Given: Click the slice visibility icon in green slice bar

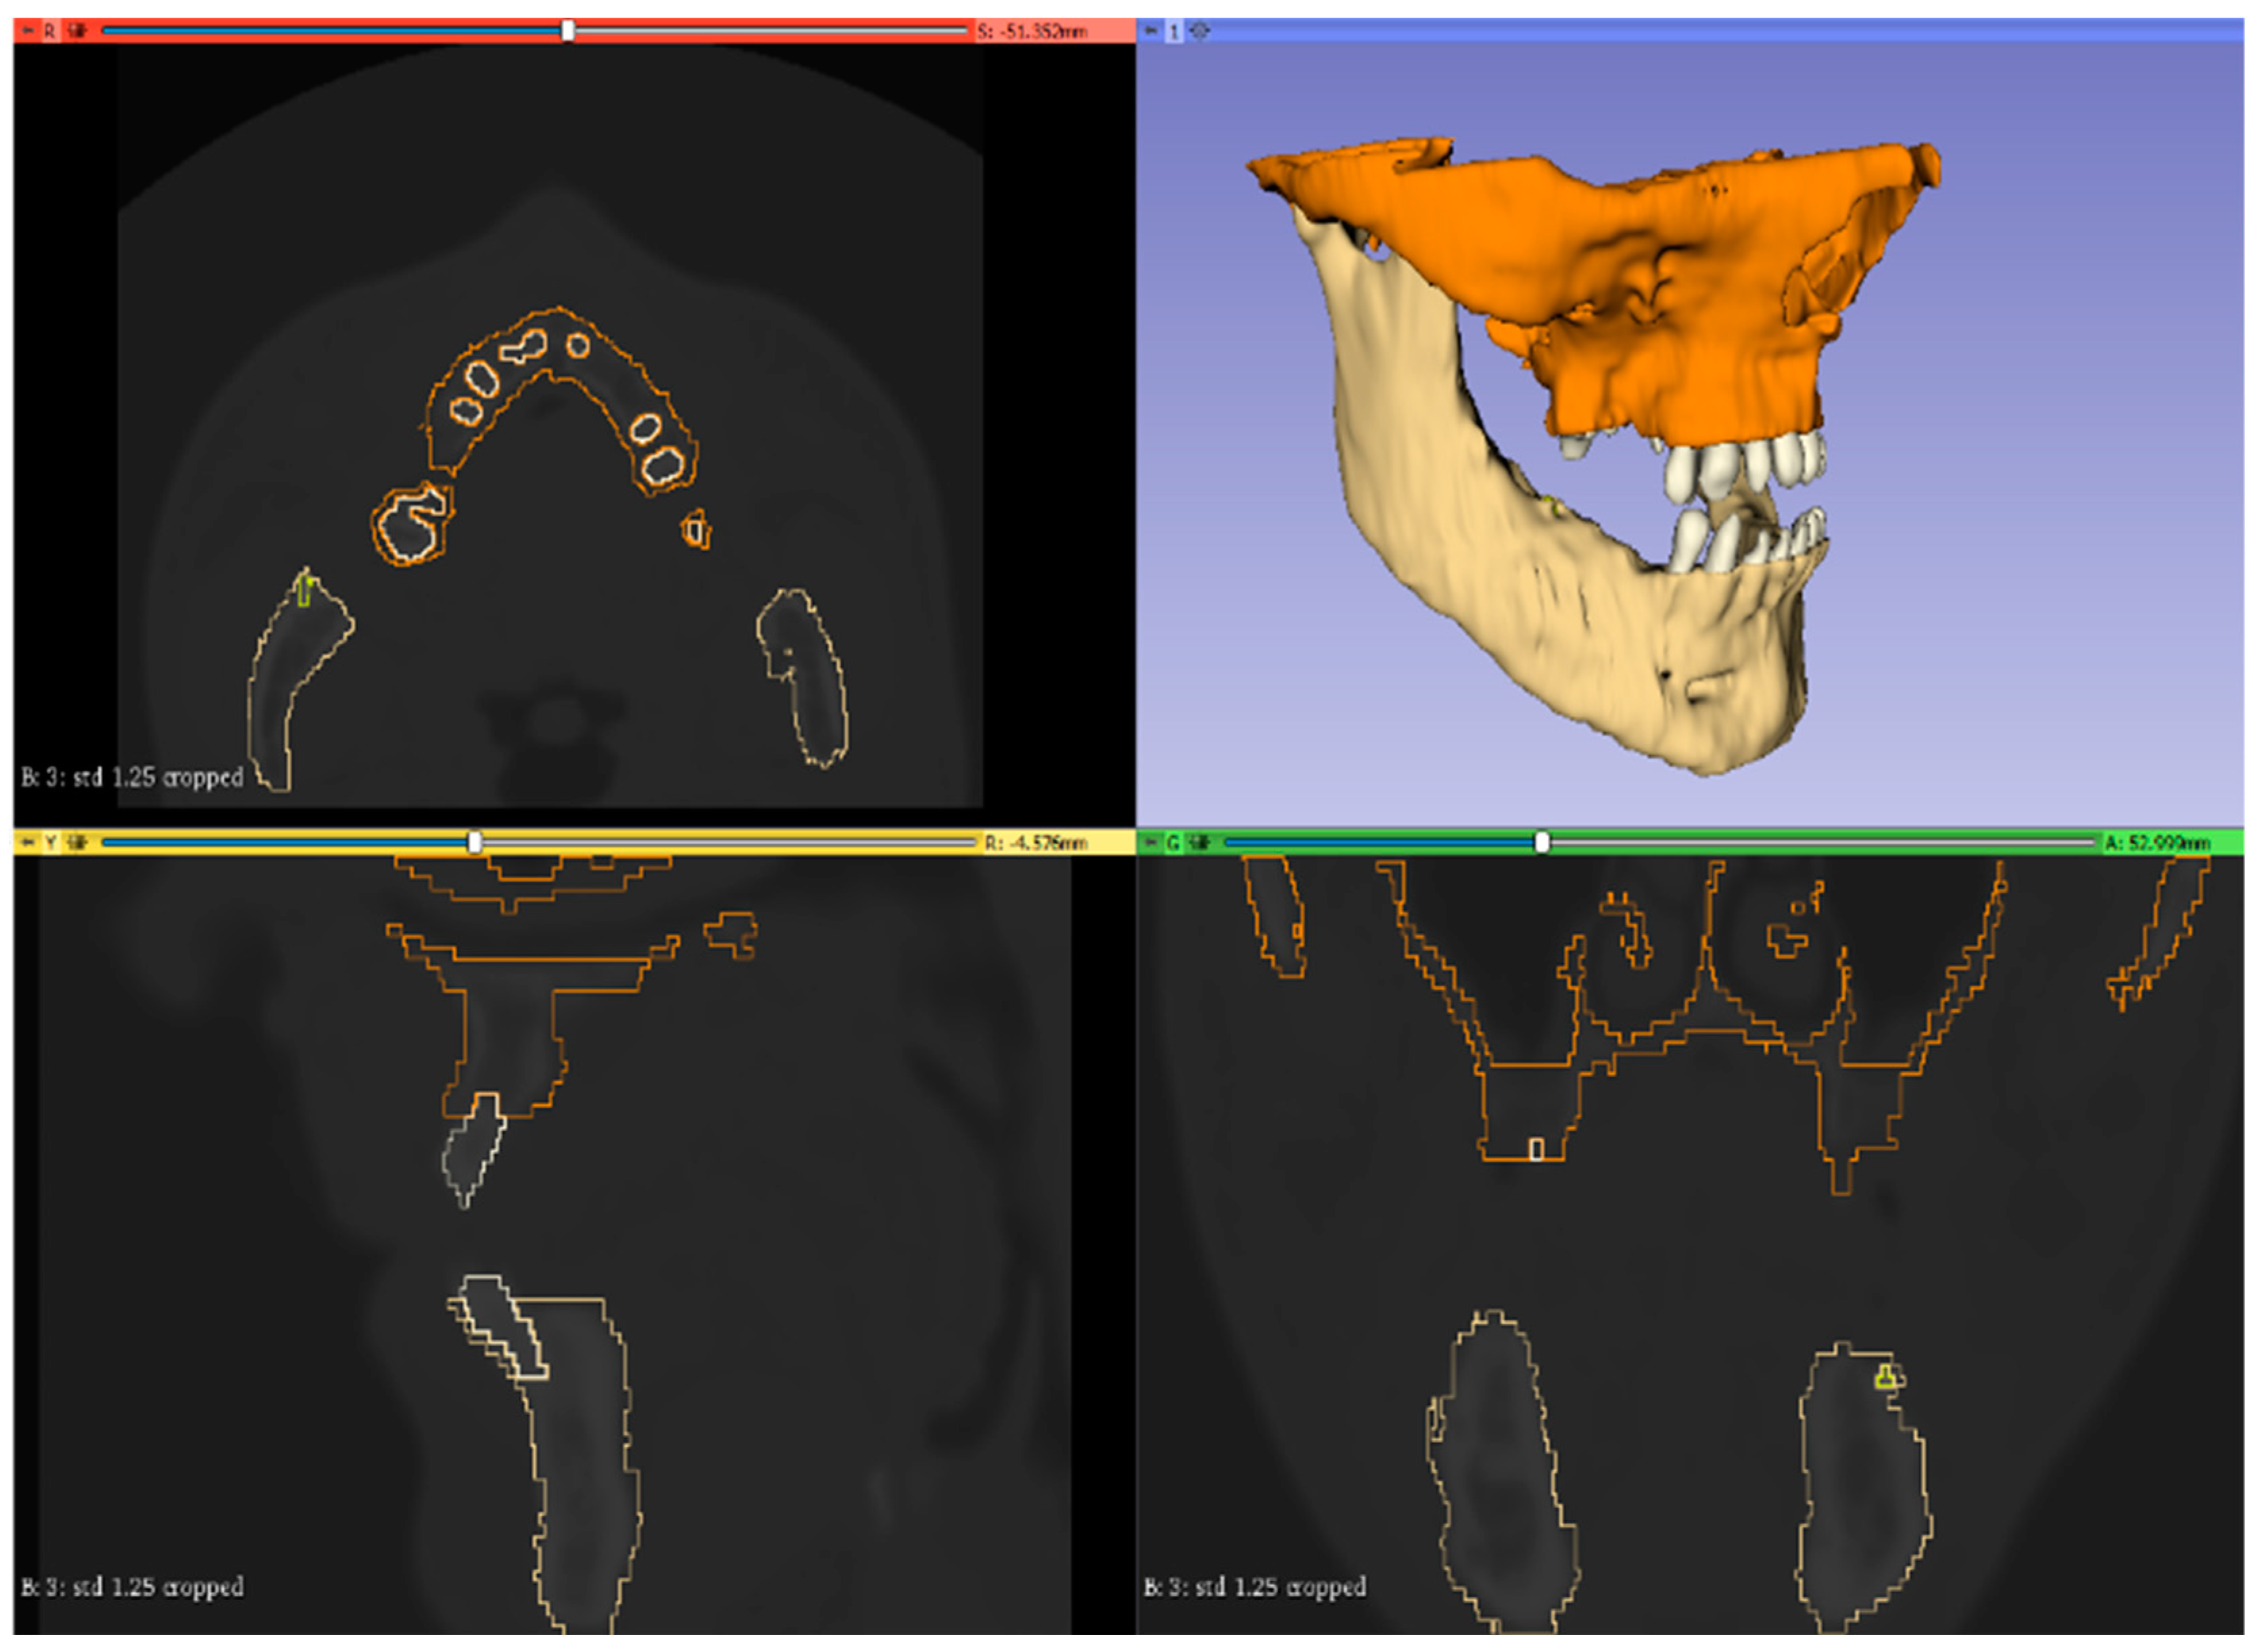Looking at the screenshot, I should (1200, 843).
